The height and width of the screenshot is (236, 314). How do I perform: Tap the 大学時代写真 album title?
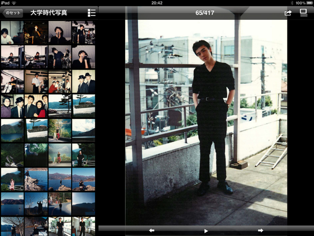click(49, 13)
